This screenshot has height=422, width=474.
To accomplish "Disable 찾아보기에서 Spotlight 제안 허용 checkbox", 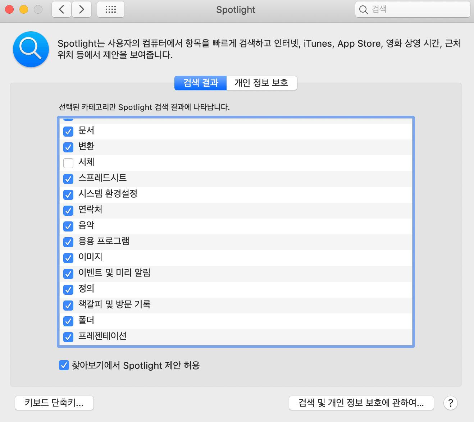I will point(64,366).
